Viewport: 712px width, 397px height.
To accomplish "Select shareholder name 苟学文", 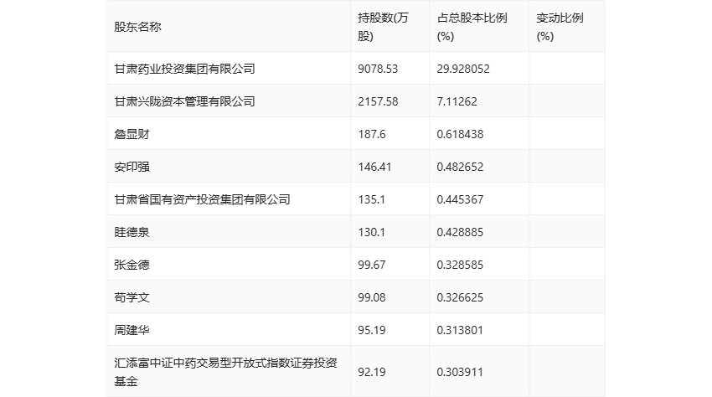I will click(132, 297).
